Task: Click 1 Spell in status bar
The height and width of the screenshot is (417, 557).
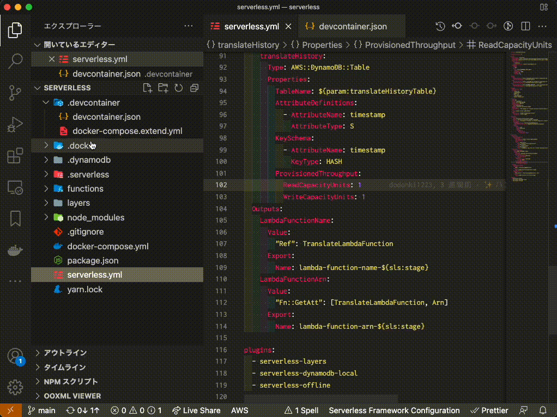Action: (x=301, y=410)
